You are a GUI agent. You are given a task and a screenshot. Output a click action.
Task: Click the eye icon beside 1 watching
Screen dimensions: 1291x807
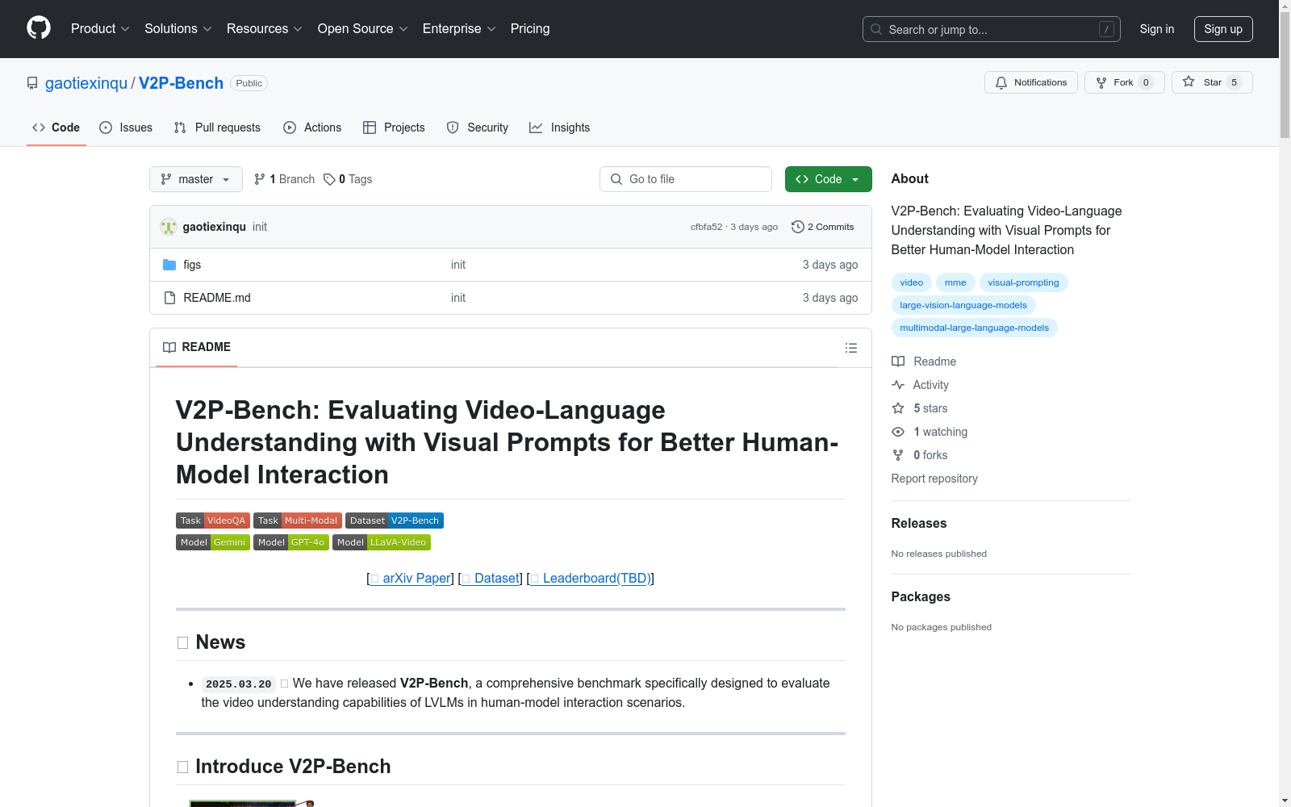pyautogui.click(x=898, y=432)
